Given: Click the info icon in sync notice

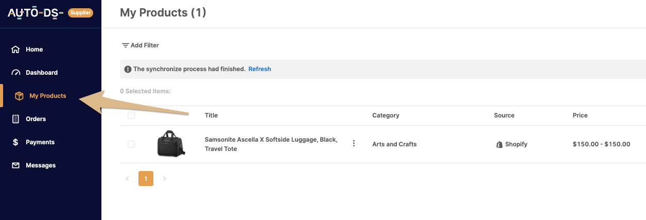Looking at the screenshot, I should pyautogui.click(x=128, y=69).
